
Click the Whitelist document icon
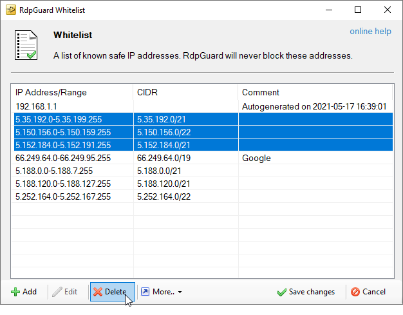coord(26,45)
